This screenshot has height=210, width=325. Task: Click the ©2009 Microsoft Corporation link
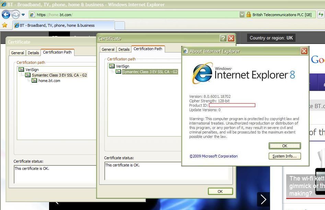(213, 156)
